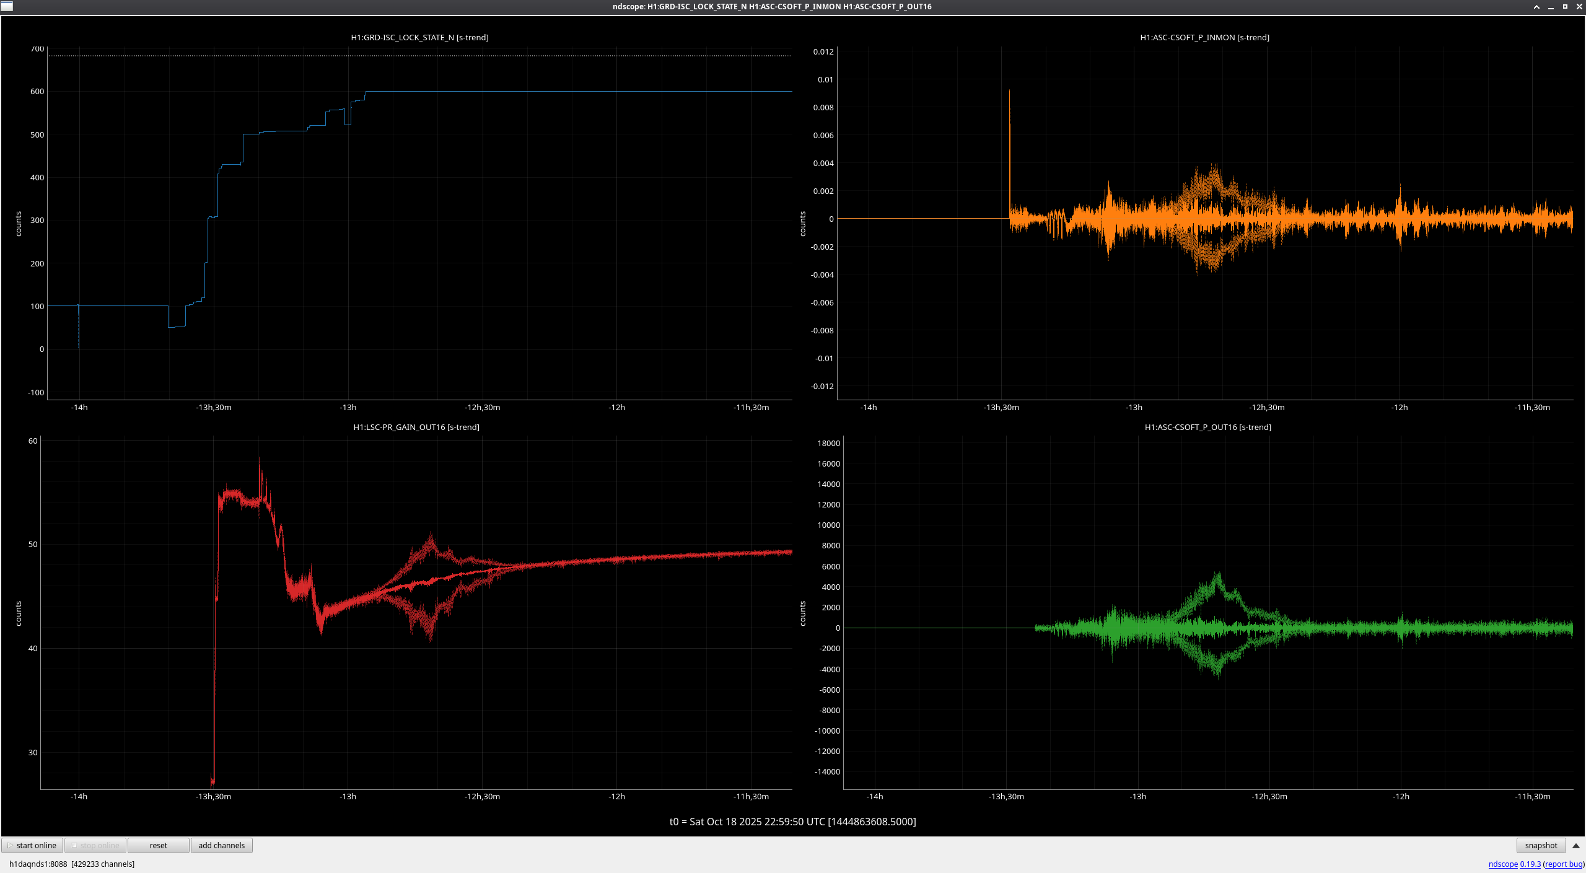Click the reset button
The height and width of the screenshot is (873, 1586).
(158, 845)
